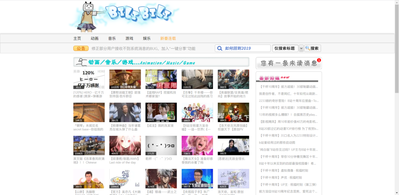
Task: Open the 思密达 无敌金馆长 thumbnail
Action: click(233, 146)
